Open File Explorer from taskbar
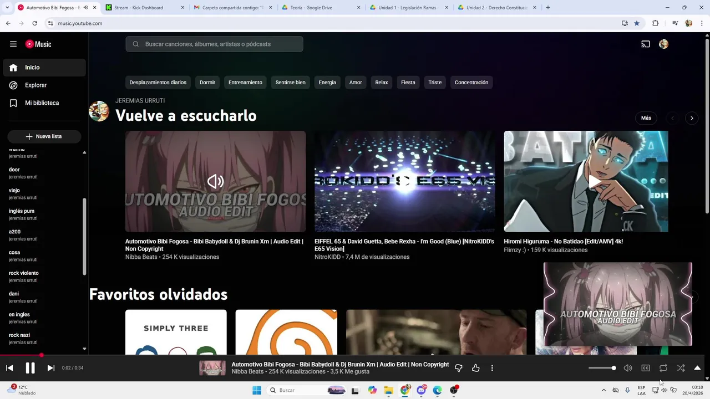 pos(388,390)
